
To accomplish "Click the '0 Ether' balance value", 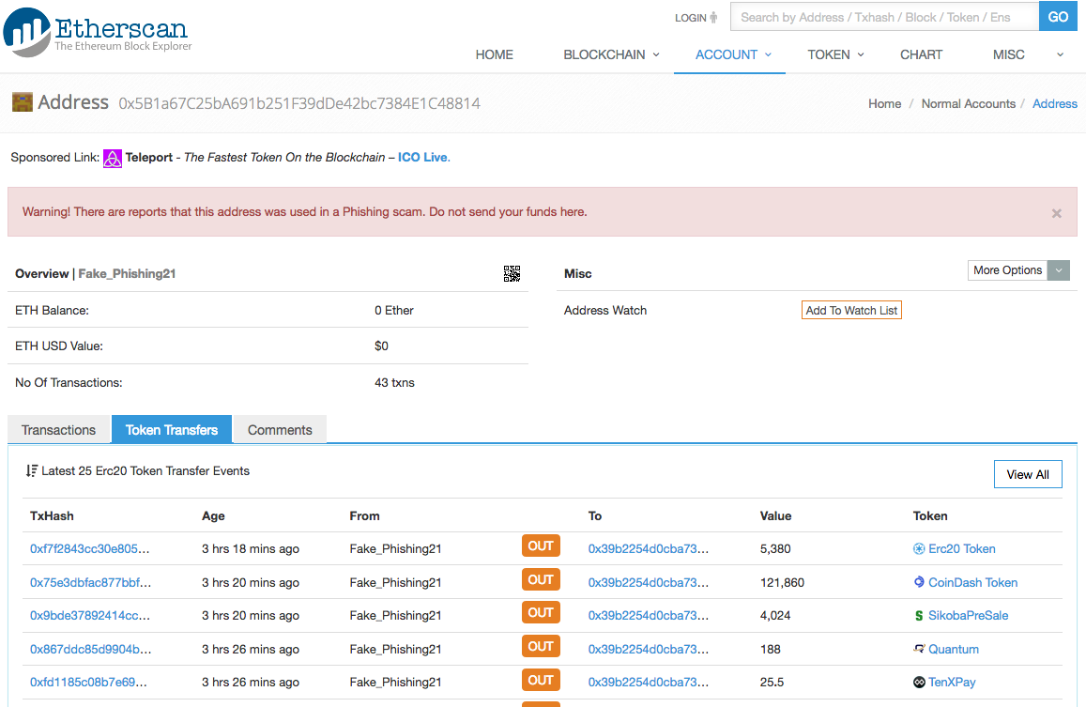I will click(x=393, y=311).
